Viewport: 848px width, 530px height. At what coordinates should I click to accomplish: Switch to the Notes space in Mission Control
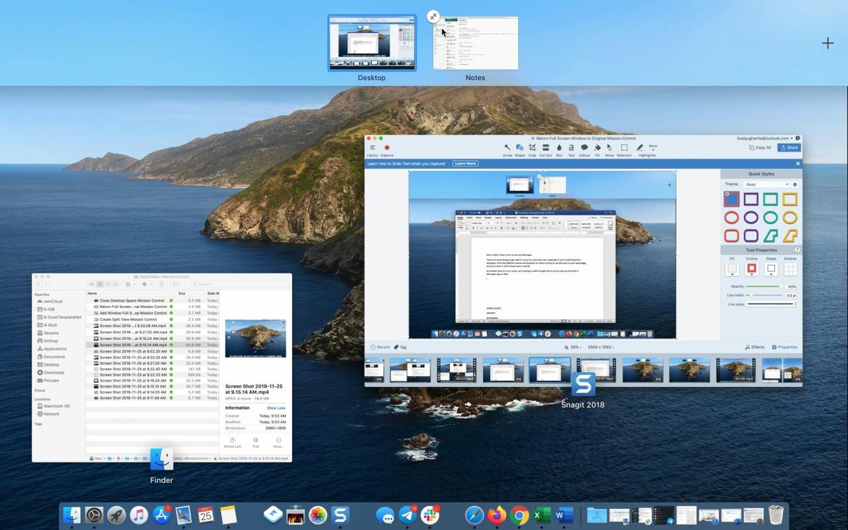pyautogui.click(x=475, y=43)
